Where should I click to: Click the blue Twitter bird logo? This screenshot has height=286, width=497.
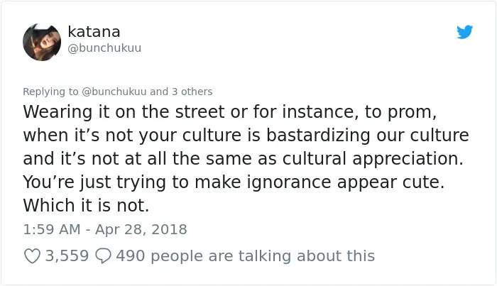tap(464, 32)
